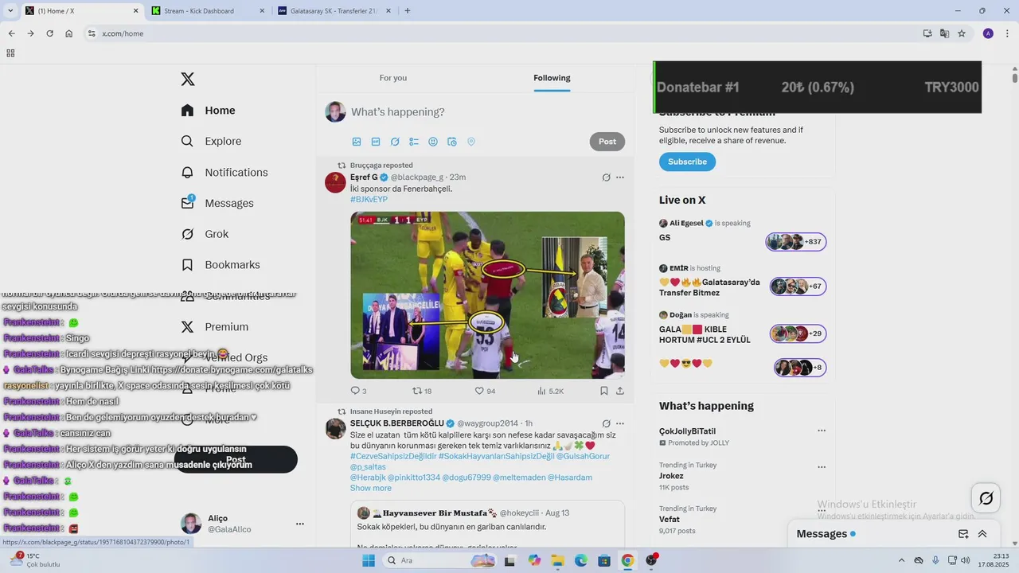Open File Explorer from taskbar
Screen dimensions: 1019x573
tap(557, 560)
